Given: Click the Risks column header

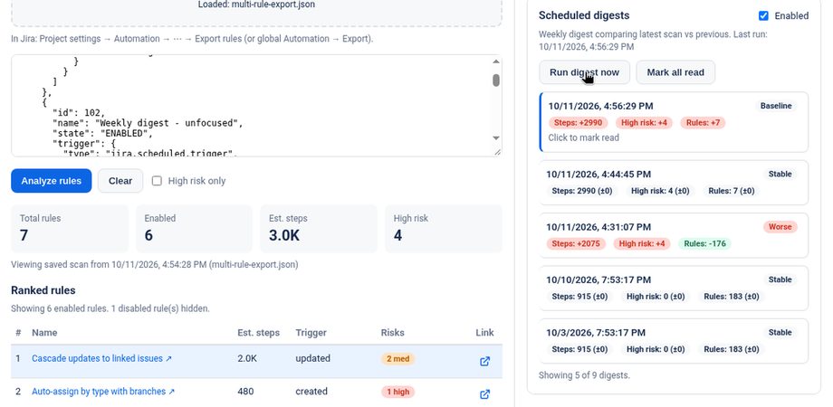Looking at the screenshot, I should (393, 333).
